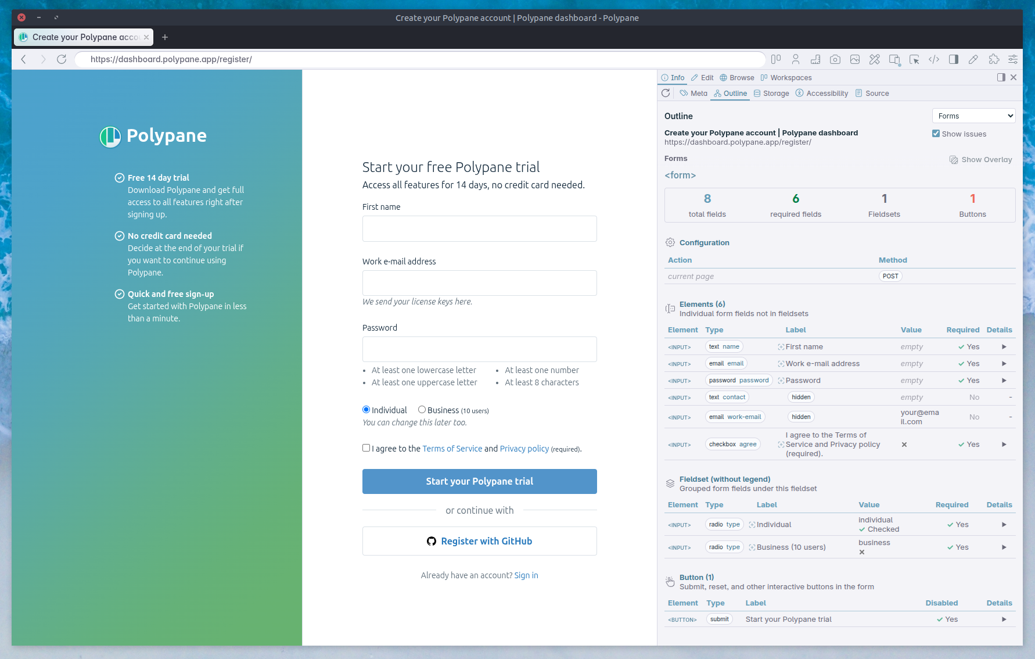The height and width of the screenshot is (659, 1035).
Task: Open the Privacy policy link
Action: pos(524,449)
